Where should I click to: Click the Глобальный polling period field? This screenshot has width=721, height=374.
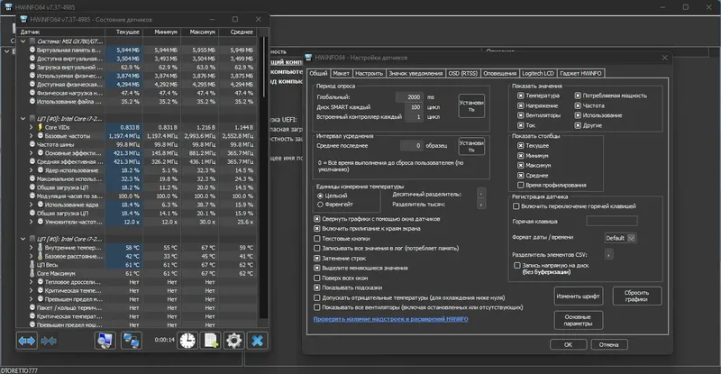409,96
